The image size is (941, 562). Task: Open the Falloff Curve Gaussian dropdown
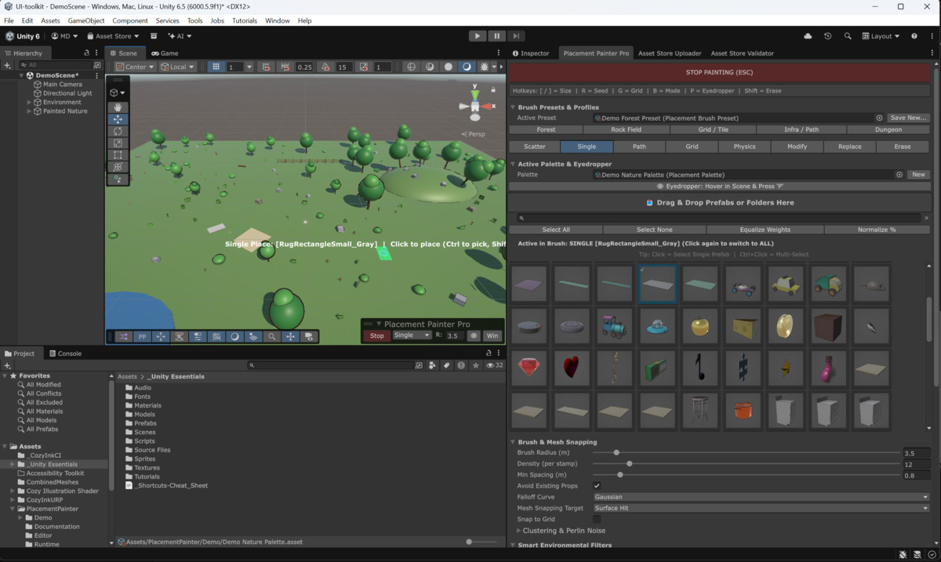point(761,497)
